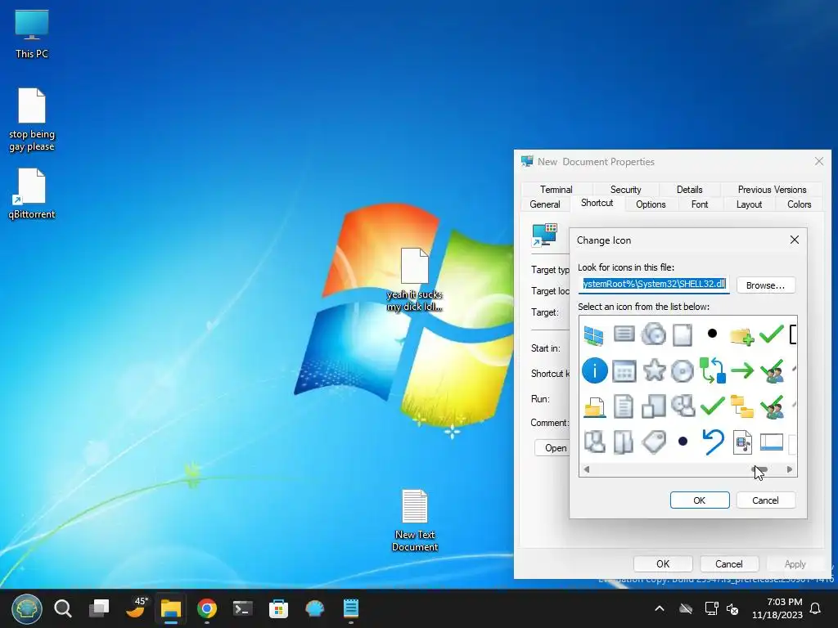
Task: Select the qBittorrent desktop shortcut
Action: click(32, 194)
